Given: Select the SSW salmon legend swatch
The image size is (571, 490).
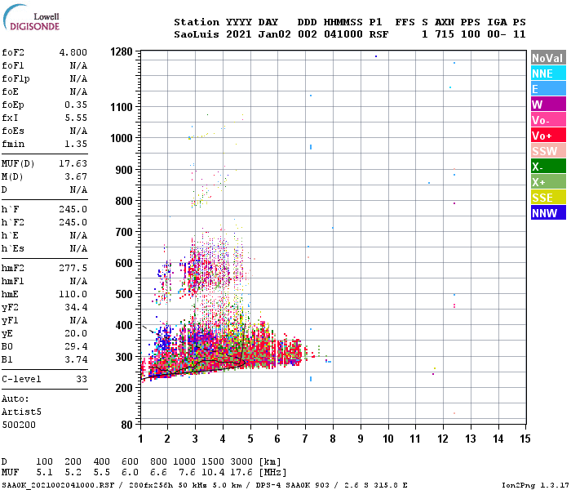Looking at the screenshot, I should click(548, 151).
